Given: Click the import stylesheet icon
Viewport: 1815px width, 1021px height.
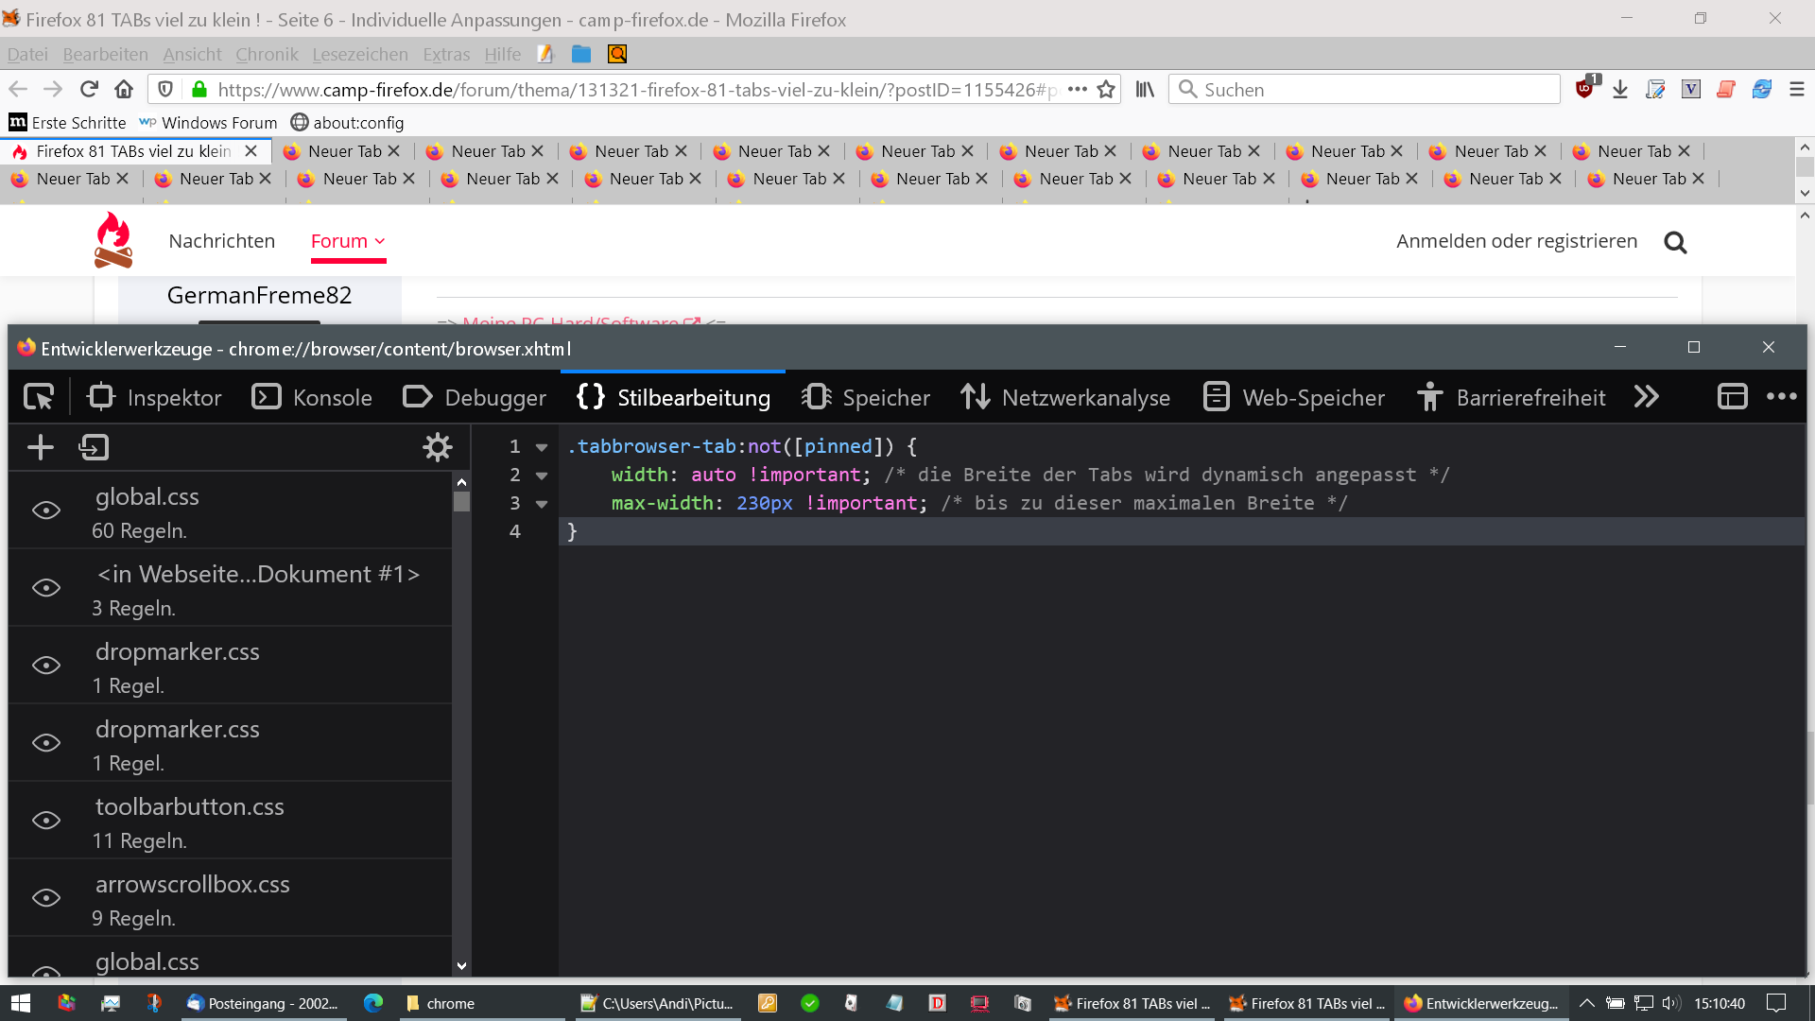Looking at the screenshot, I should coord(94,447).
